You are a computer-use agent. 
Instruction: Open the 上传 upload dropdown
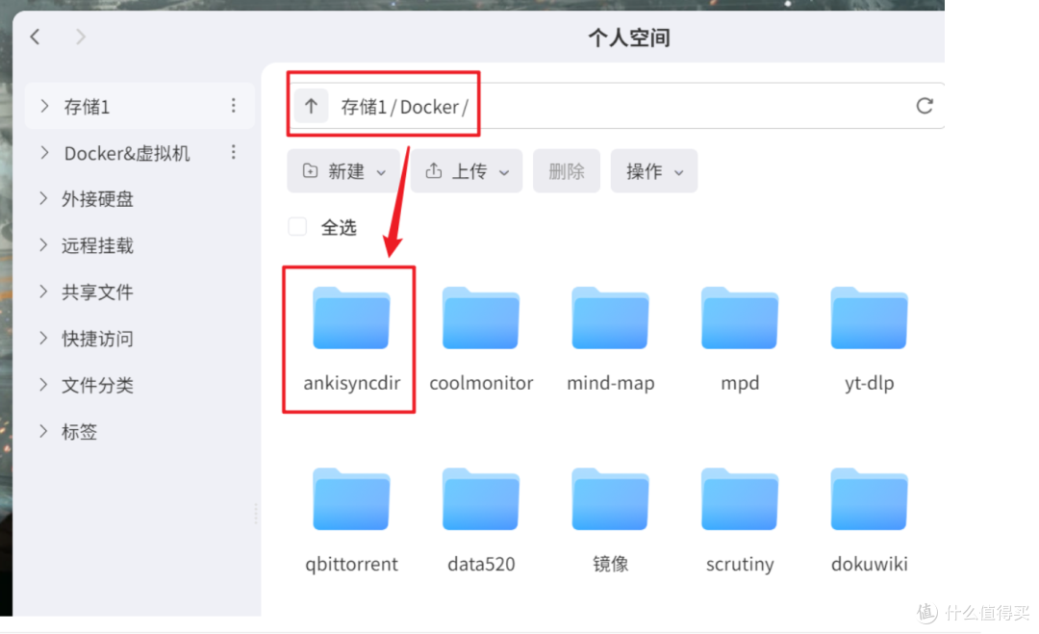(x=467, y=170)
